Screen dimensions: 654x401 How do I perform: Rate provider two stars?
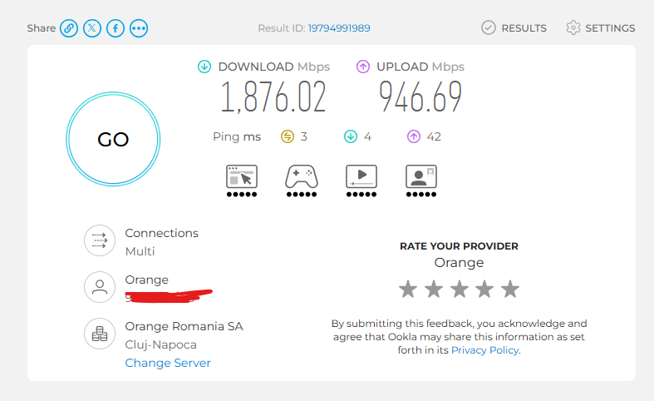[x=434, y=289]
